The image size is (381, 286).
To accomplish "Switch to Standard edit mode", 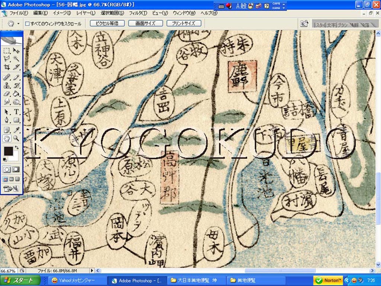I will (7, 169).
